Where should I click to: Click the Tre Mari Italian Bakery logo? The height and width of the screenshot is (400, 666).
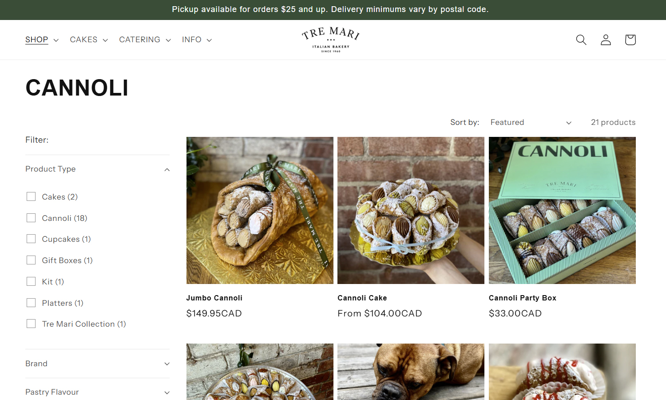(331, 40)
